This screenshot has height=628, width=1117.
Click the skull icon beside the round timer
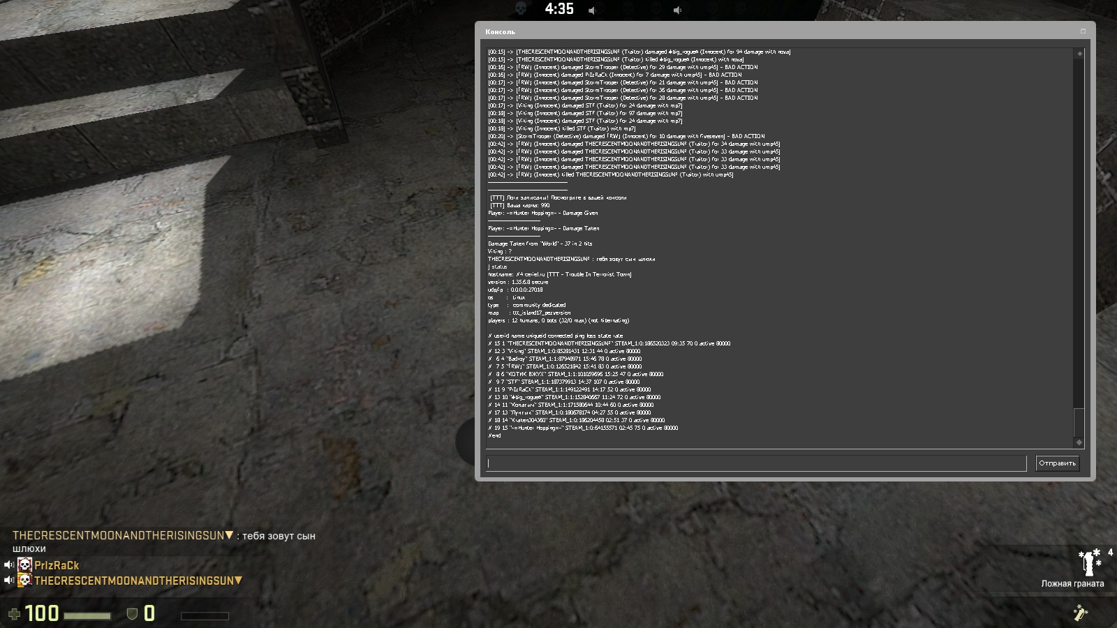pos(520,8)
